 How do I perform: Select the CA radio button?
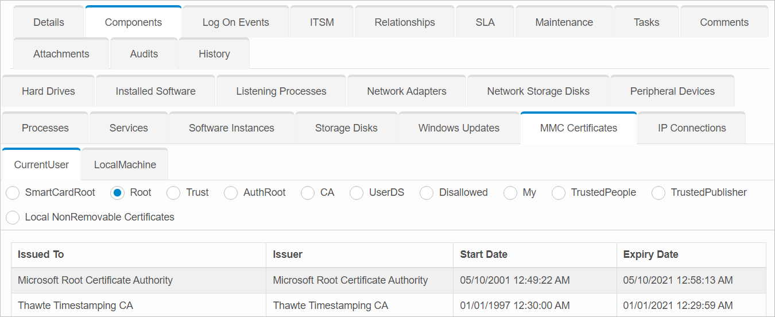click(x=308, y=193)
